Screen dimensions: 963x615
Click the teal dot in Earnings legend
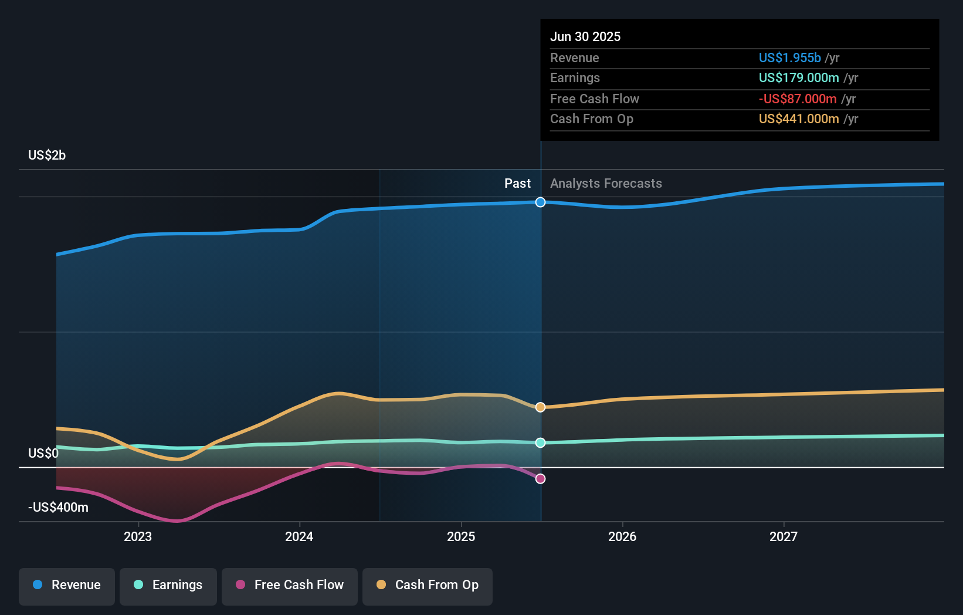138,584
